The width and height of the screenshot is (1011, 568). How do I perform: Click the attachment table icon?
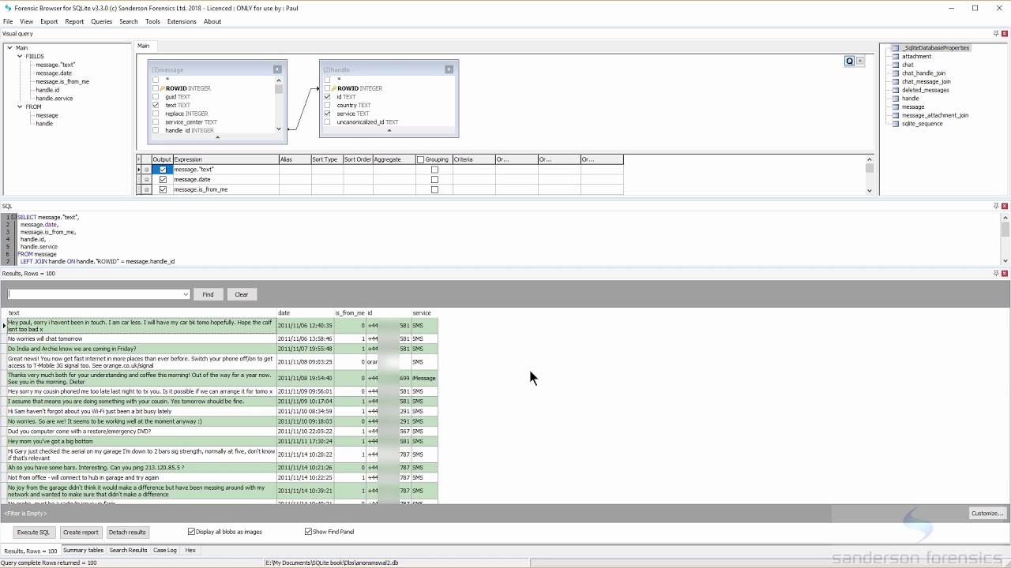896,57
